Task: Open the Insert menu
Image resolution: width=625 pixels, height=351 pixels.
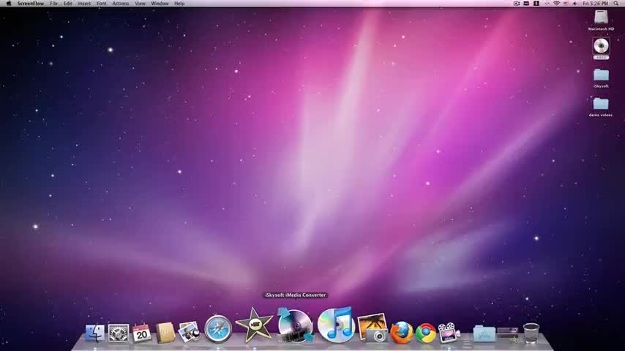Action: 84,3
